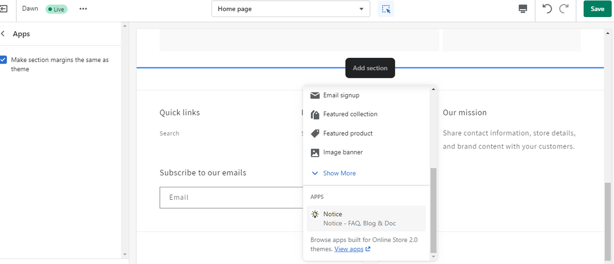Click Subscribe to our emails heading
Screen dimensions: 614x264
tap(203, 173)
